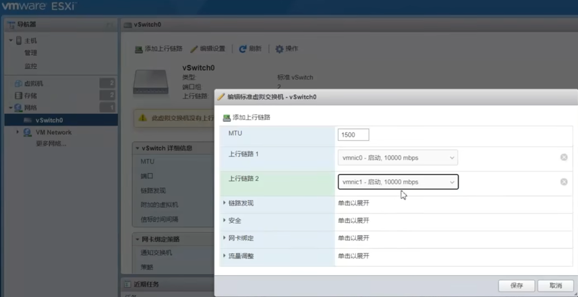Click the 导航器 panel icon
578x297 pixels.
11,25
